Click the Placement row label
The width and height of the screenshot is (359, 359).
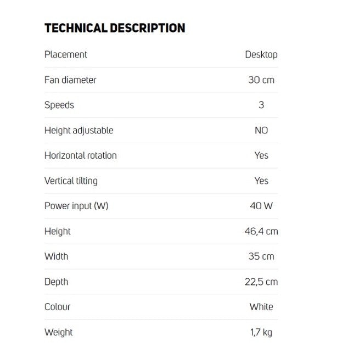pos(65,54)
